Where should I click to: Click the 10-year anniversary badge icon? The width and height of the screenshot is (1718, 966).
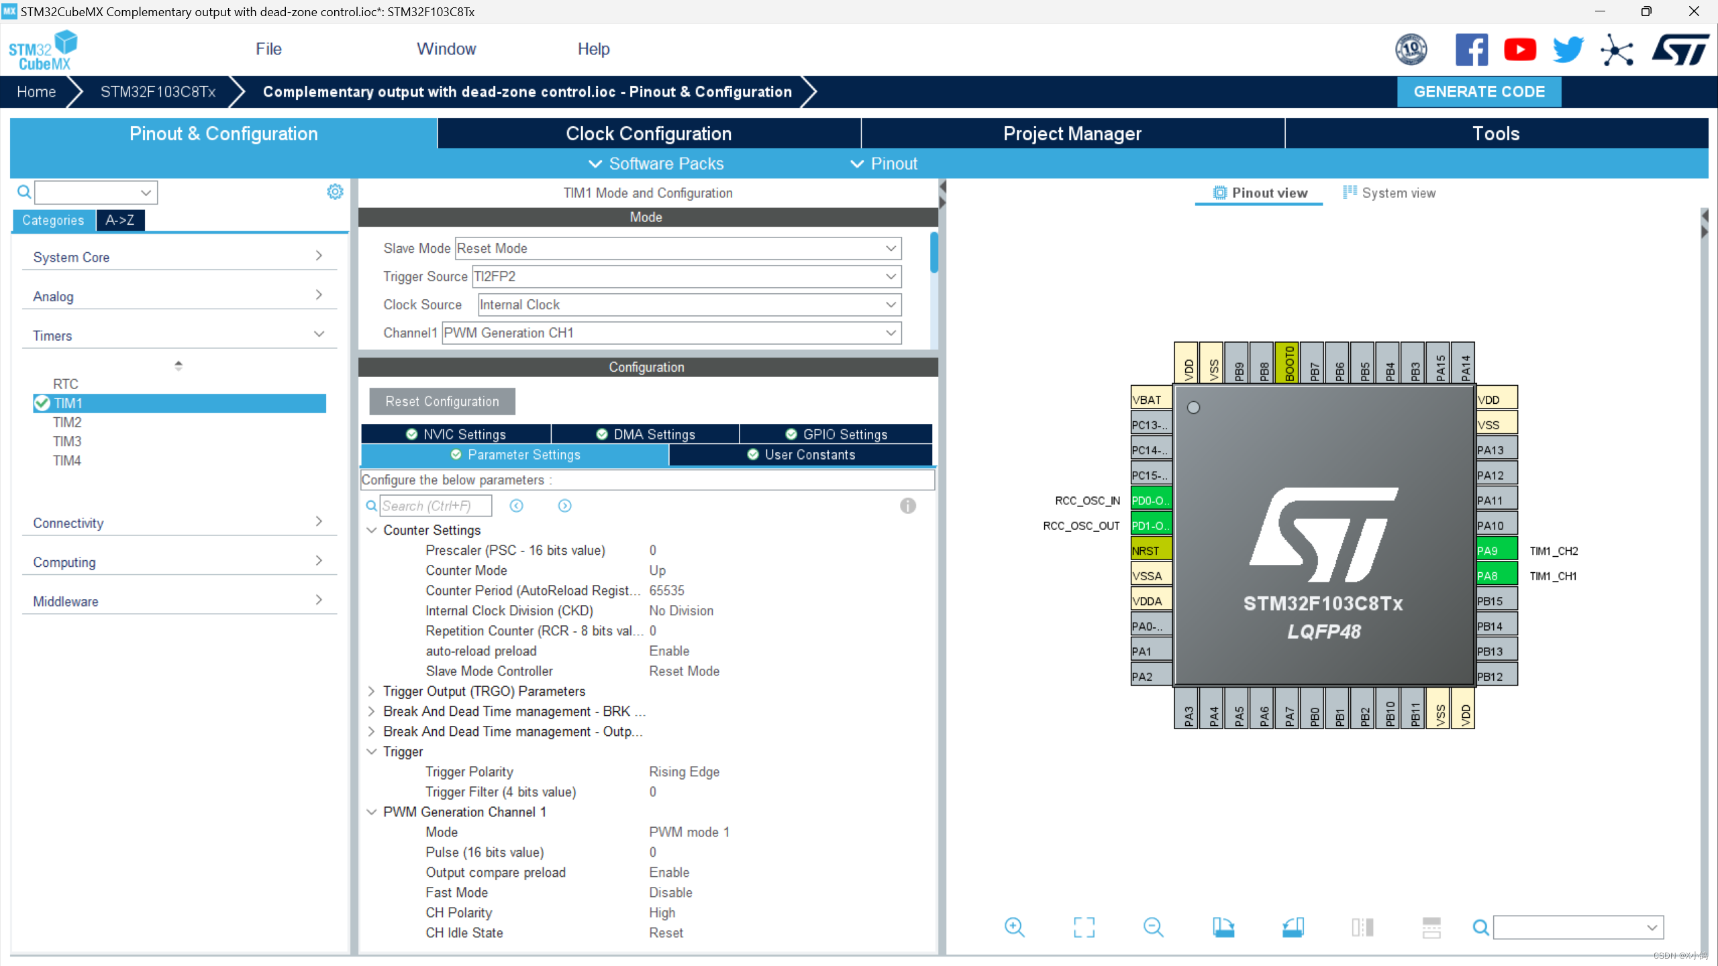(x=1411, y=50)
